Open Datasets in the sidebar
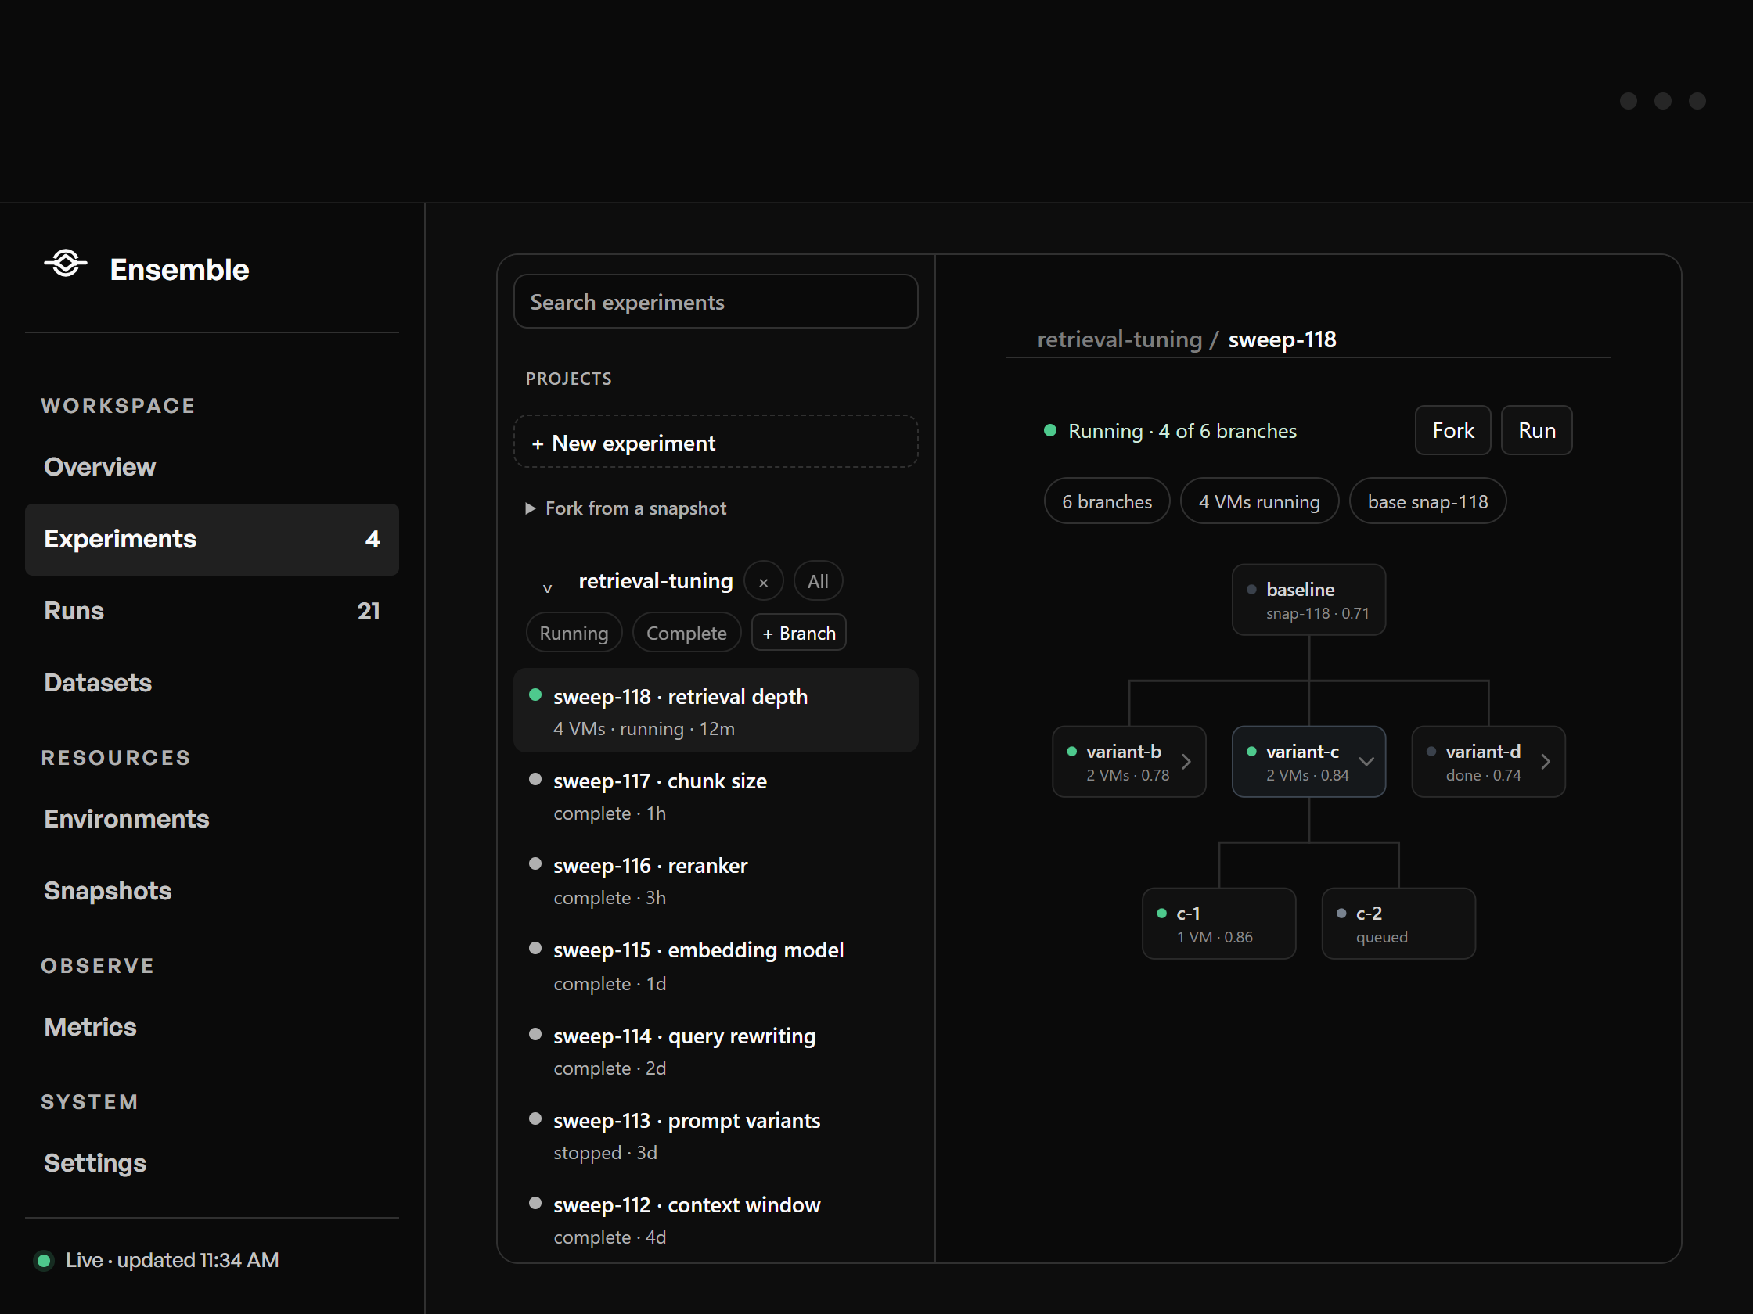The image size is (1753, 1314). click(x=211, y=683)
